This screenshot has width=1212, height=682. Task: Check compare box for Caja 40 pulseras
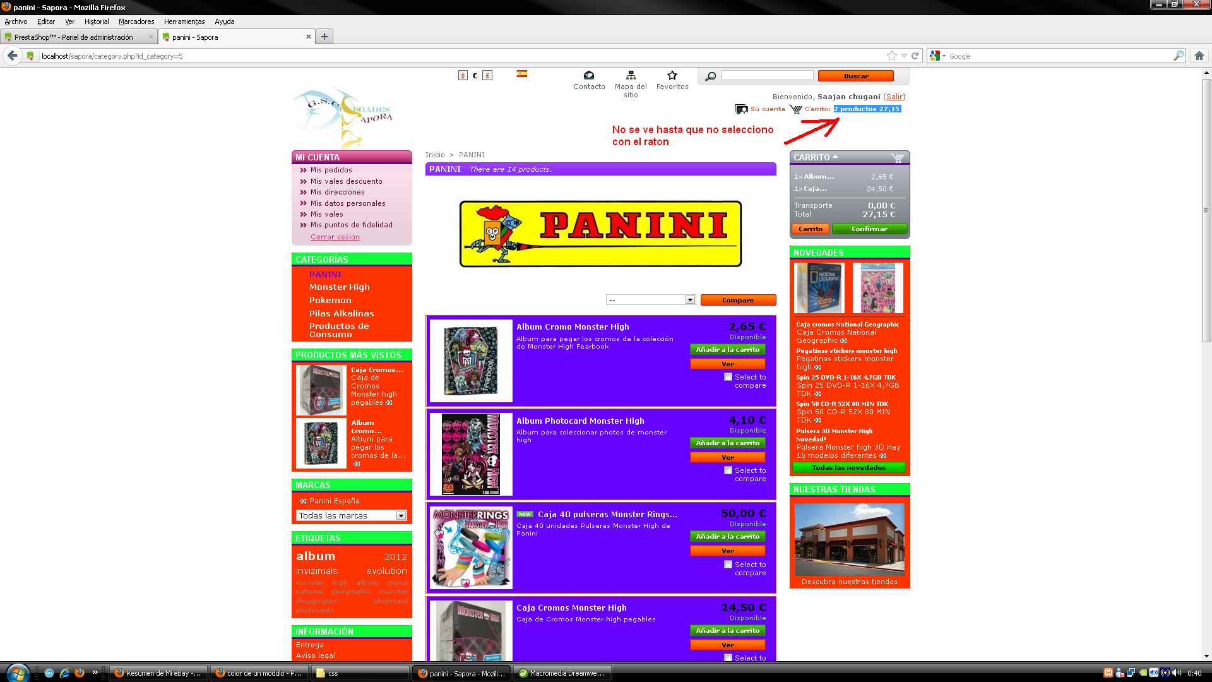pyautogui.click(x=728, y=565)
